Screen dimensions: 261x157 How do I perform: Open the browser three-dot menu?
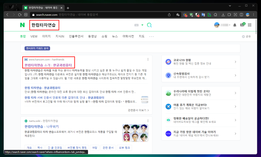pos(253,15)
